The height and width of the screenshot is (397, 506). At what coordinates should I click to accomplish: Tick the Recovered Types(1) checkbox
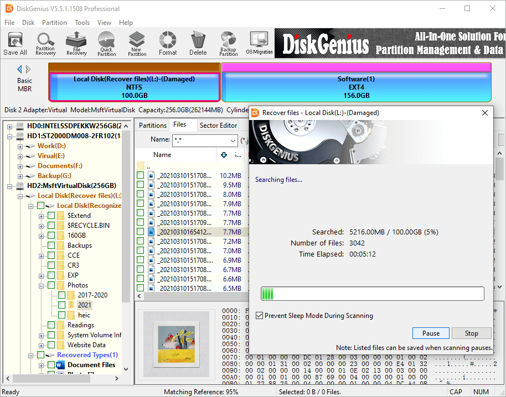tap(40, 355)
